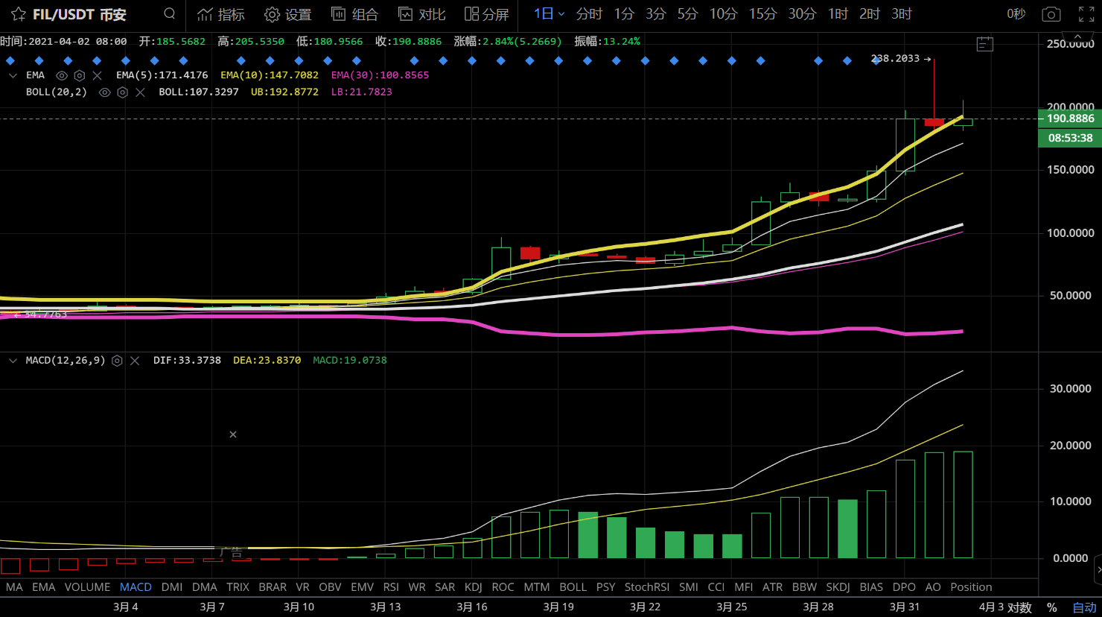This screenshot has width=1102, height=617.
Task: Remove the EMA indicator
Action: 97,75
